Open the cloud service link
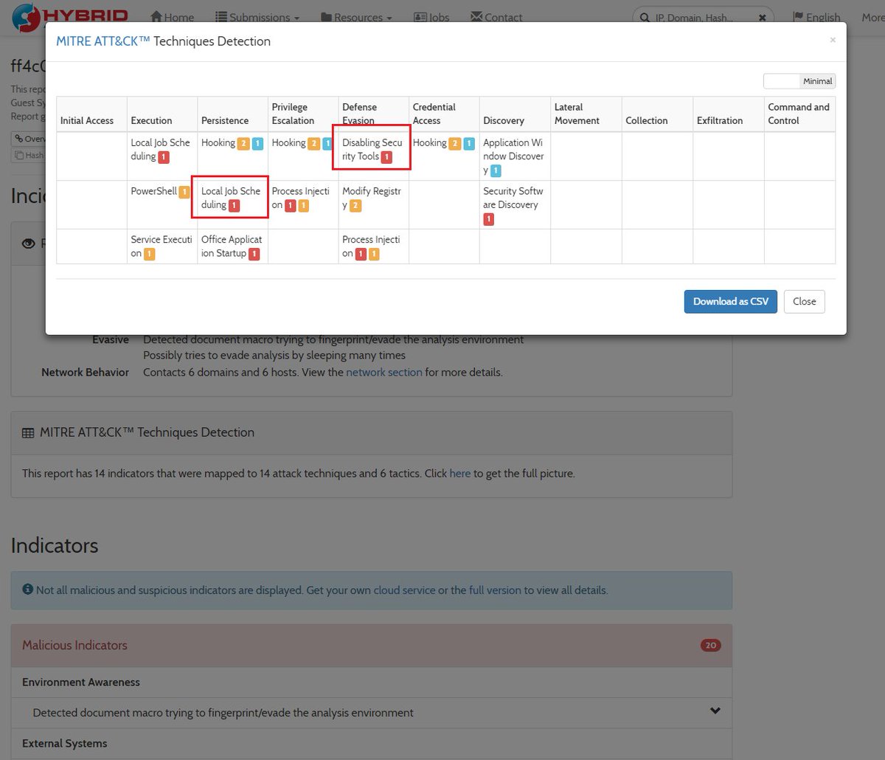Viewport: 885px width, 760px height. pos(404,590)
